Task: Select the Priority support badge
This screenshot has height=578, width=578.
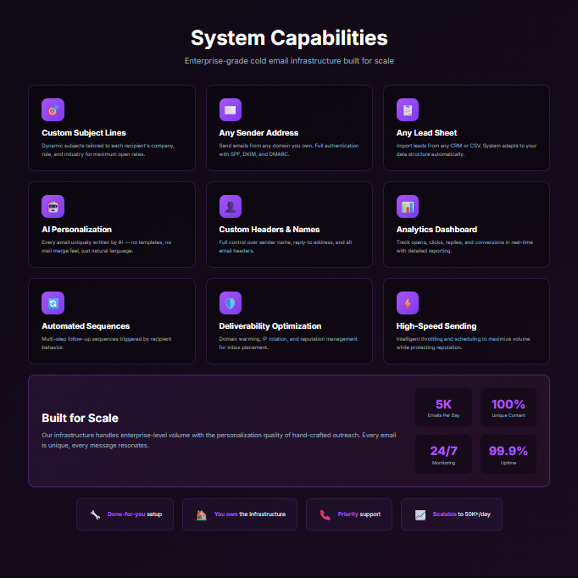Action: [x=349, y=514]
